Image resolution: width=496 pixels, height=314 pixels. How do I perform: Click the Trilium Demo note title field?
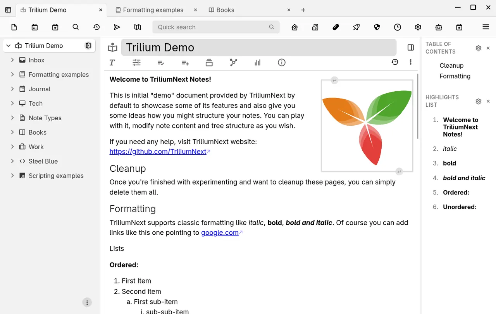[259, 48]
